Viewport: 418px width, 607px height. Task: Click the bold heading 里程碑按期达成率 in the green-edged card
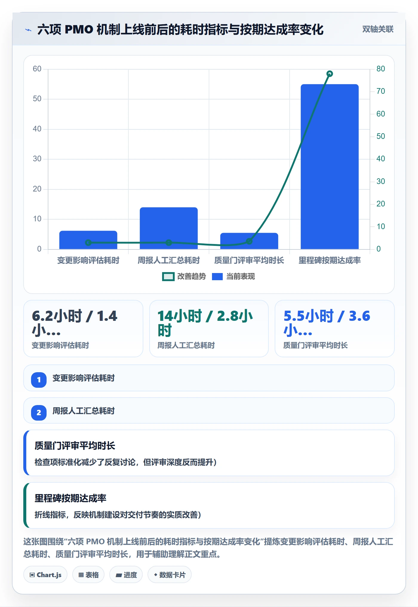(x=70, y=499)
